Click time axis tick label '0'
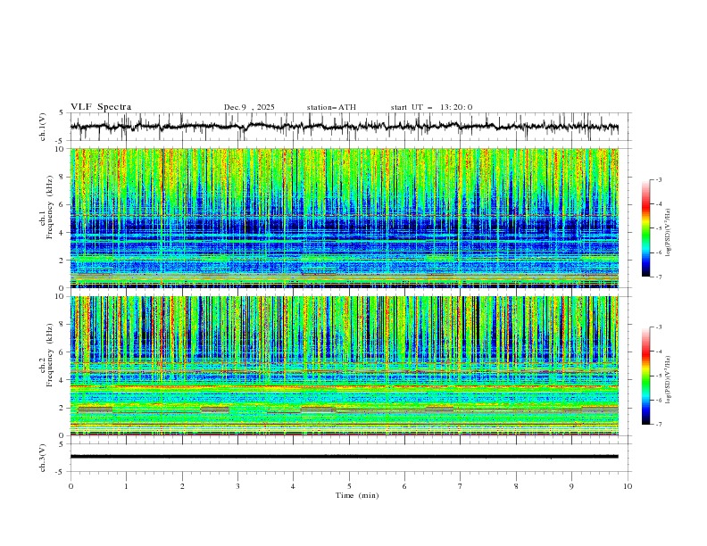 (71, 486)
